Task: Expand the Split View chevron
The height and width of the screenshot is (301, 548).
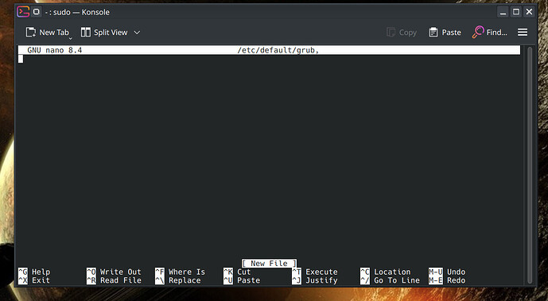Action: pos(137,33)
